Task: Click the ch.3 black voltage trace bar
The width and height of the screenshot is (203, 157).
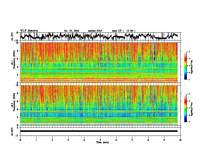Action: point(99,131)
